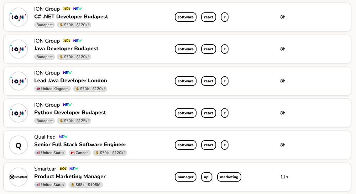Select the manager tag on Smartcar job
The width and height of the screenshot is (356, 194).
click(x=185, y=177)
